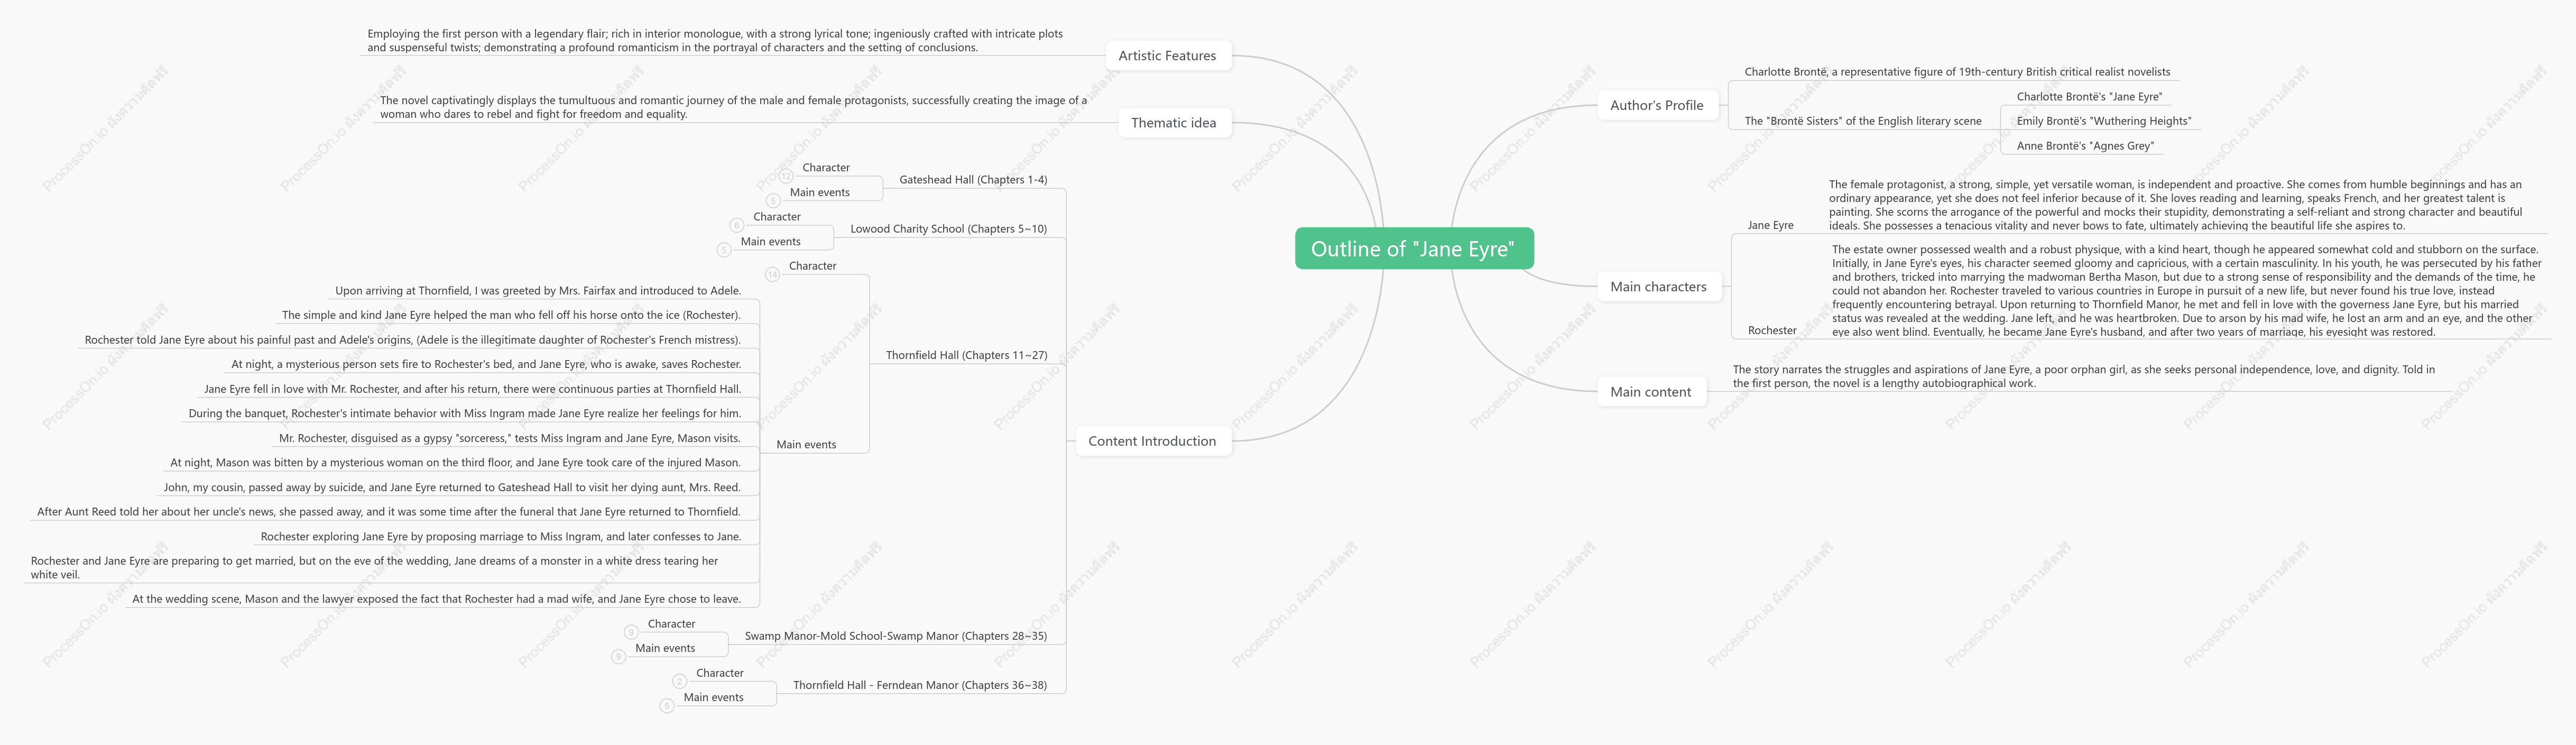Select the Character node under Ferndean Manor
2576x745 pixels.
pyautogui.click(x=720, y=673)
